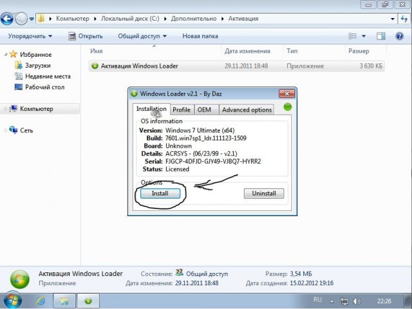Click the RU language indicator
This screenshot has height=309, width=412.
pyautogui.click(x=317, y=300)
